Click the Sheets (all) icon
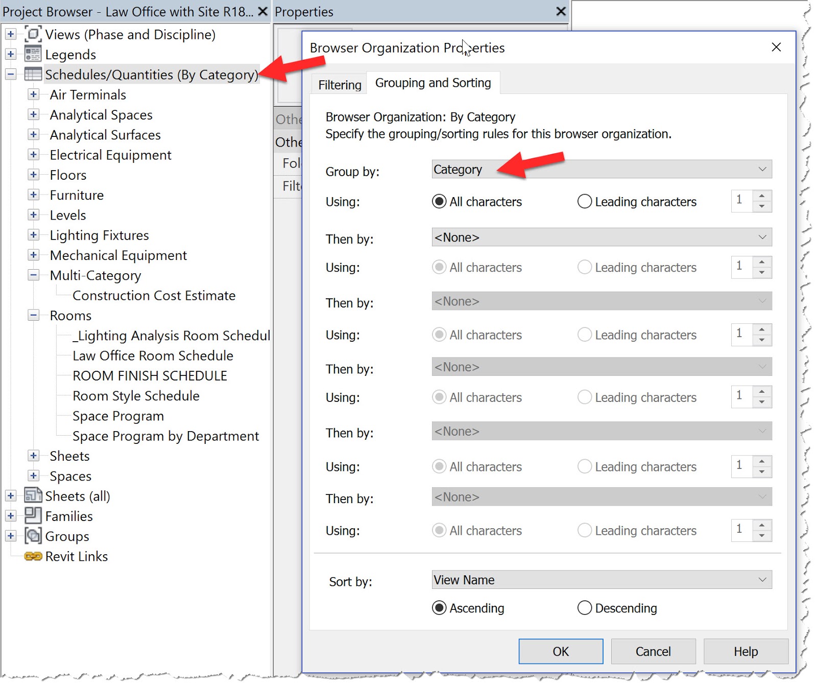 [32, 495]
